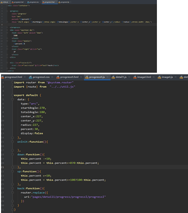This screenshot has height=213, width=188.
Task: Click the DOWN text in upper editor
Action: click(x=16, y=35)
